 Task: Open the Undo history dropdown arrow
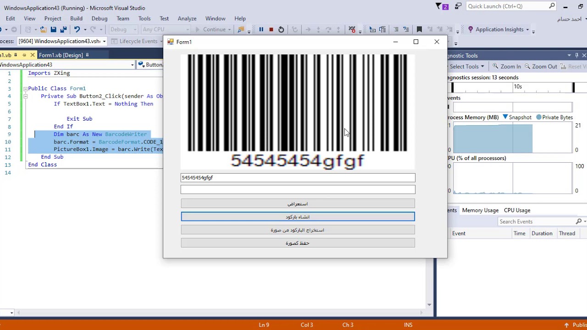(85, 29)
